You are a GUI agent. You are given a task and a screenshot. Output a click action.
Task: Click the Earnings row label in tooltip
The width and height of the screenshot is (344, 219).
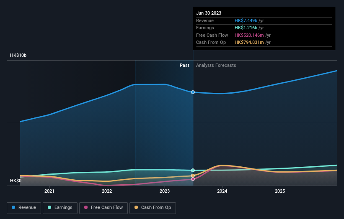click(x=205, y=28)
